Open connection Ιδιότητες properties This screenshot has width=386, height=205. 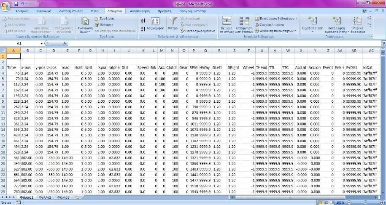(104, 25)
